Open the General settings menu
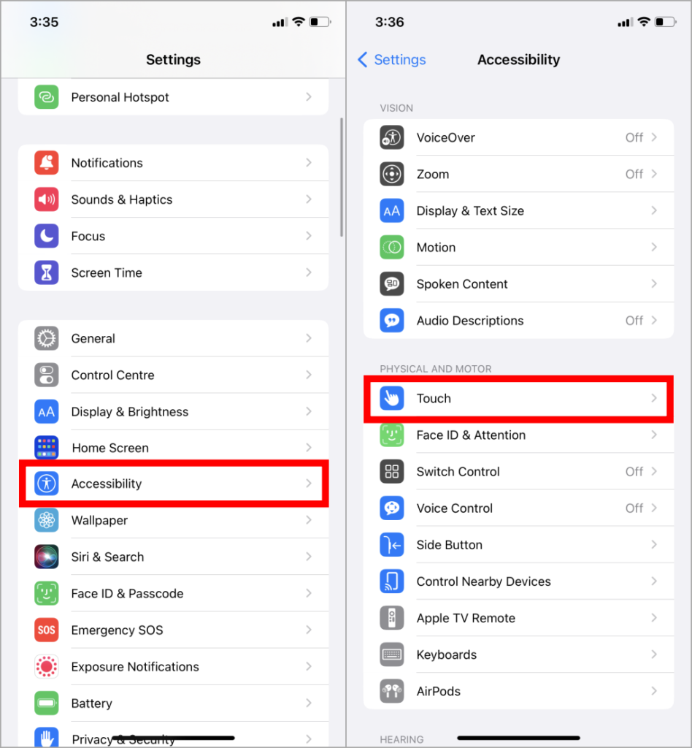This screenshot has width=692, height=748. 174,338
